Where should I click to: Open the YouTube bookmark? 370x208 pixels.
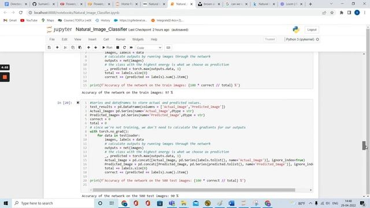29,21
